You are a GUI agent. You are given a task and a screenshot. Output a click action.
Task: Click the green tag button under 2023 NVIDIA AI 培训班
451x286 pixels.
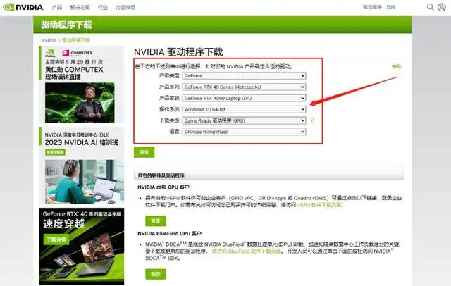(x=55, y=152)
